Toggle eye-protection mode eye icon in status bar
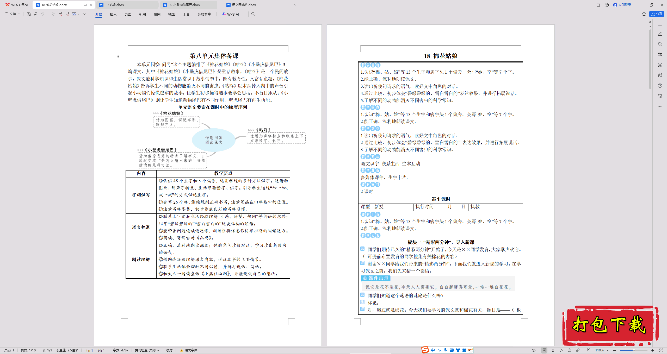Screen dimensions: 667x354 pos(534,350)
